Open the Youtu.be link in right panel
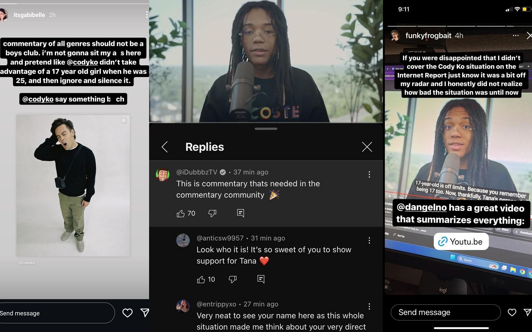Viewport: 532px width, 332px height. pyautogui.click(x=460, y=241)
